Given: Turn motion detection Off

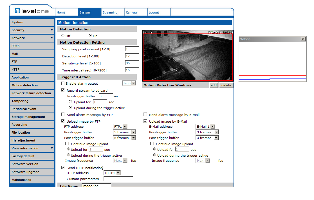Looking at the screenshot, I should (63, 35).
